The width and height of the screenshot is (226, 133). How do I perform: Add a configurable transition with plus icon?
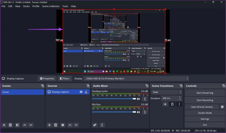click(165, 104)
